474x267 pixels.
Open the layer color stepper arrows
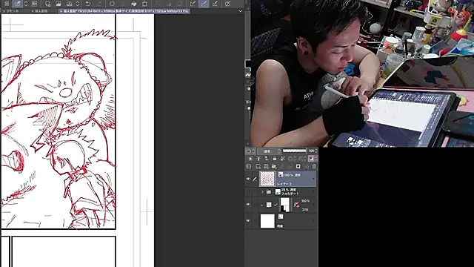[316, 159]
